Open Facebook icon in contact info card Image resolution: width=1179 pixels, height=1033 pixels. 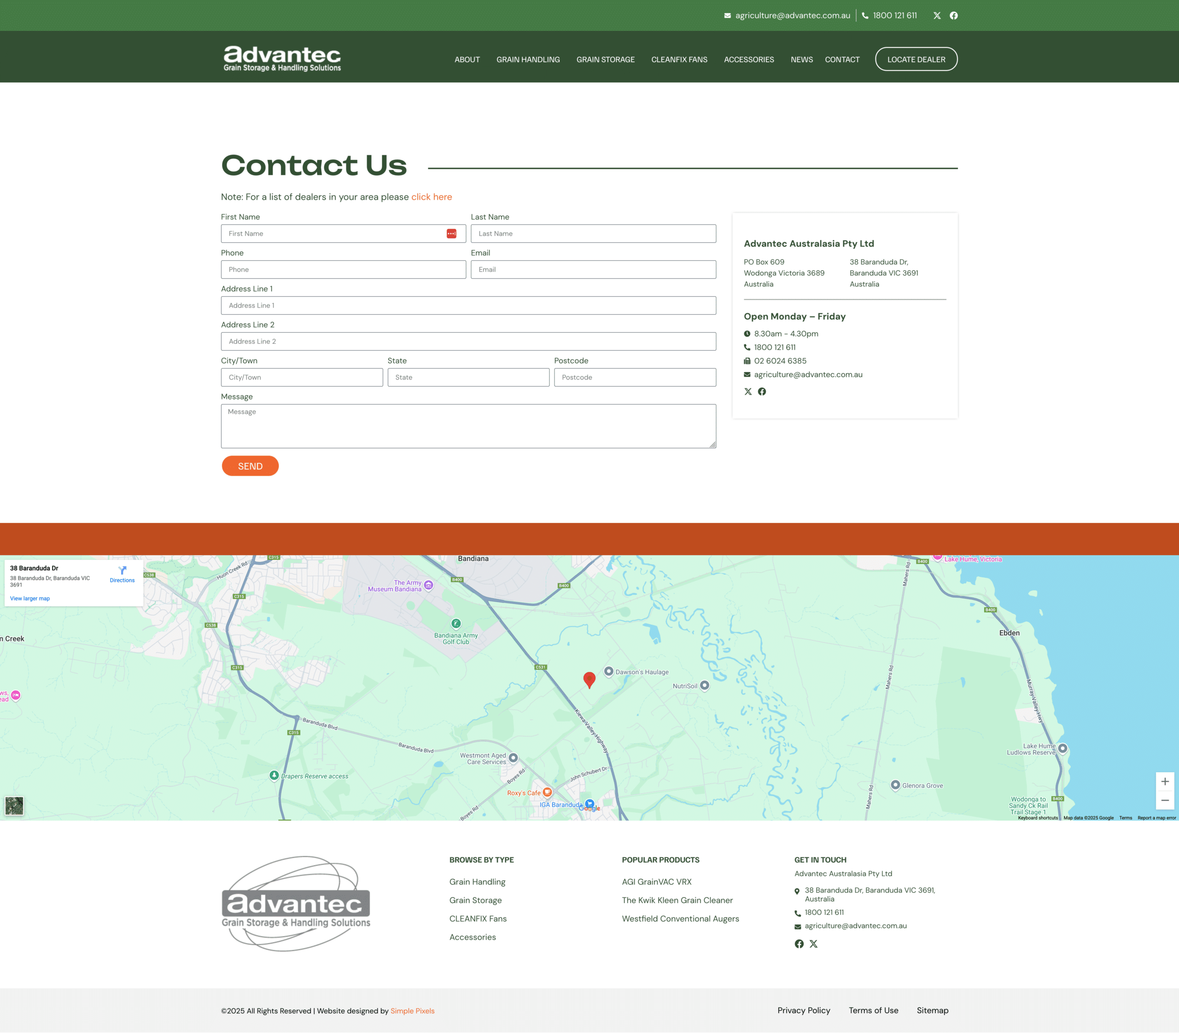[762, 392]
